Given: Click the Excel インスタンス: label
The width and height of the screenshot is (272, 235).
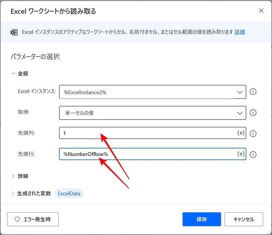Looking at the screenshot, I should 37,91.
